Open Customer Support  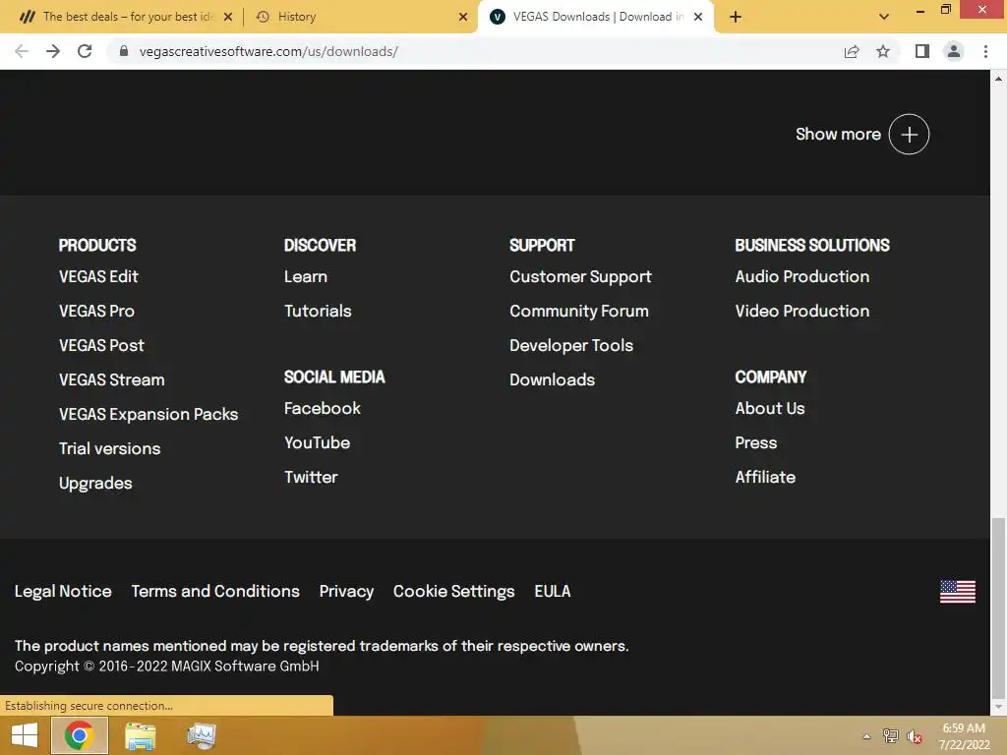pos(580,276)
